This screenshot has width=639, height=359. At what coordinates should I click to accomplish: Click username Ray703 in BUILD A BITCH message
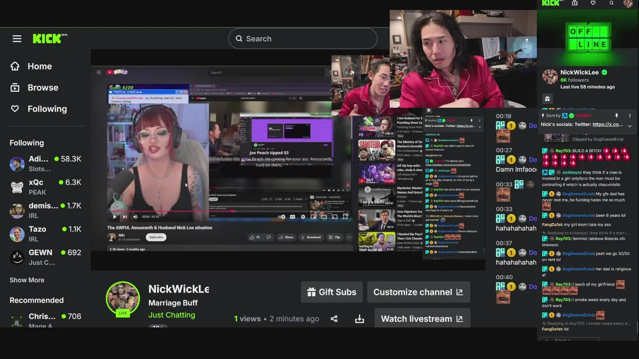(563, 151)
